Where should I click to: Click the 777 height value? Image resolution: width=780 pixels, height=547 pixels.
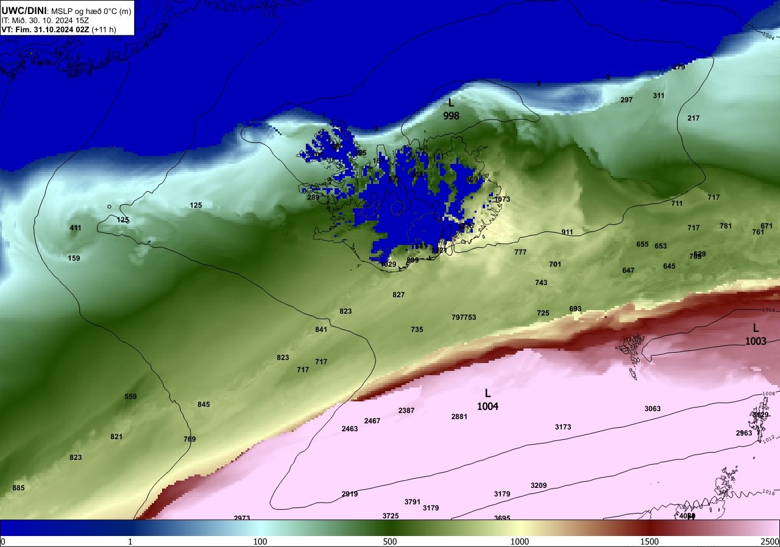[x=520, y=252]
